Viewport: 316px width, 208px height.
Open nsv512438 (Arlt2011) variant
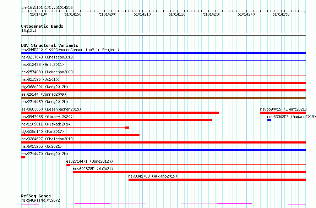(x=43, y=64)
